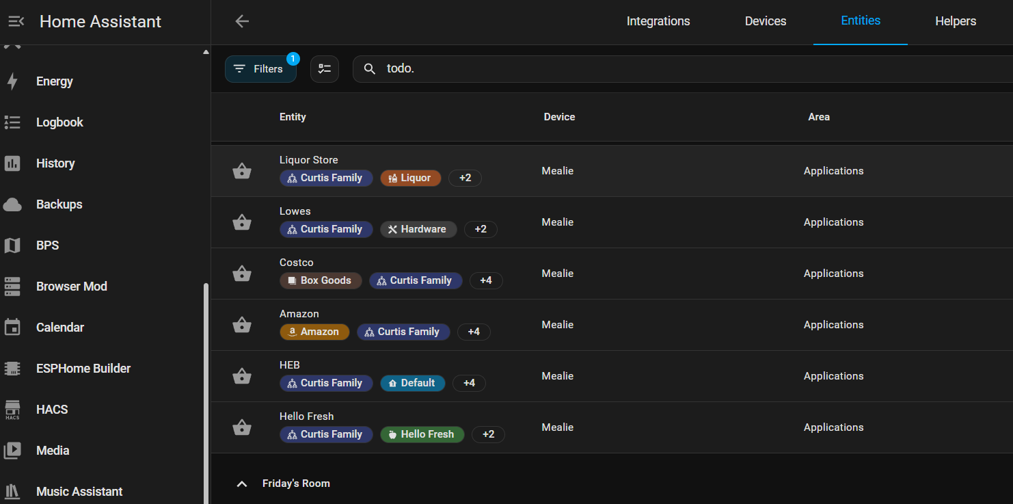Screen dimensions: 1013x504
Task: Open the Costco entity row
Action: pyautogui.click(x=612, y=274)
